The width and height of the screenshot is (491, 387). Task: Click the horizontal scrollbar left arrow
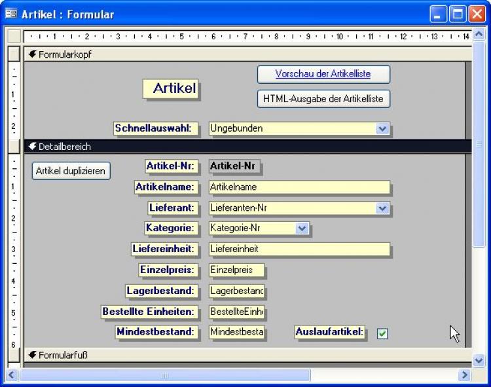pyautogui.click(x=12, y=375)
